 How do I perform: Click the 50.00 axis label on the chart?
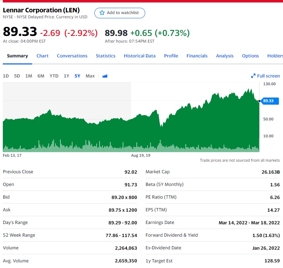268,119
